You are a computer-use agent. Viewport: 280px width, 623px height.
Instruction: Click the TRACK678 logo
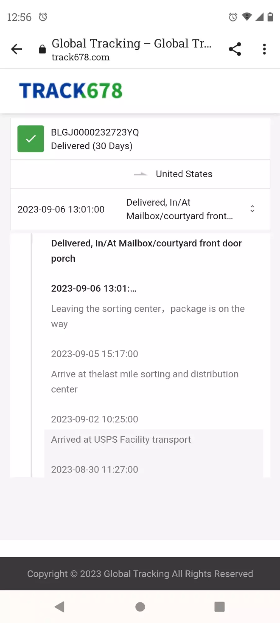[x=71, y=91]
